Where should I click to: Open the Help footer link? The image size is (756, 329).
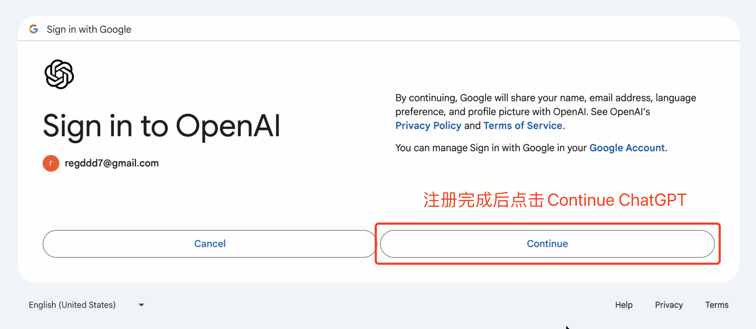[x=624, y=305]
